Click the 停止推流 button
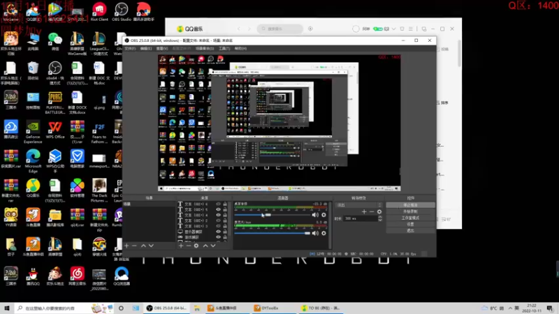The image size is (559, 314). click(x=410, y=205)
